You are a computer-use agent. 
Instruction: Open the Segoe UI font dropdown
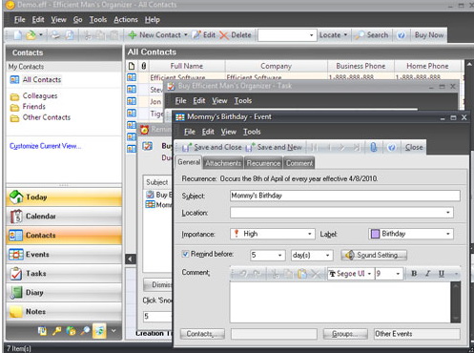(x=369, y=274)
